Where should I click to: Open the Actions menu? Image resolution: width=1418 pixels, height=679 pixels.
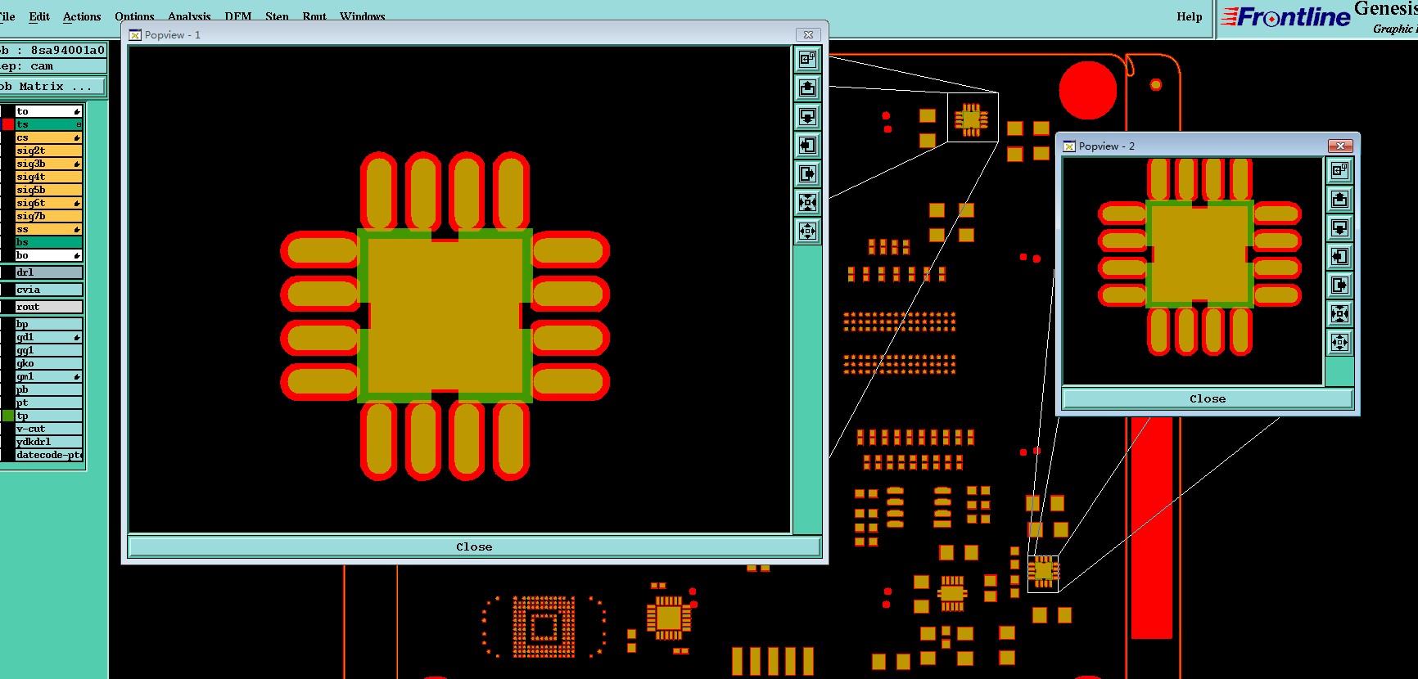tap(82, 16)
